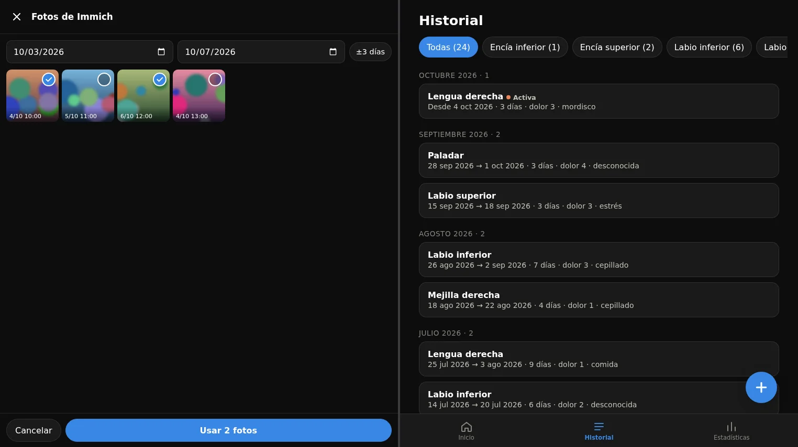Edit the start date field 10/03/2026

coord(90,52)
